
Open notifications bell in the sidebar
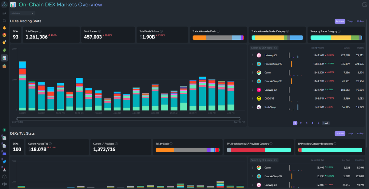click(4, 28)
